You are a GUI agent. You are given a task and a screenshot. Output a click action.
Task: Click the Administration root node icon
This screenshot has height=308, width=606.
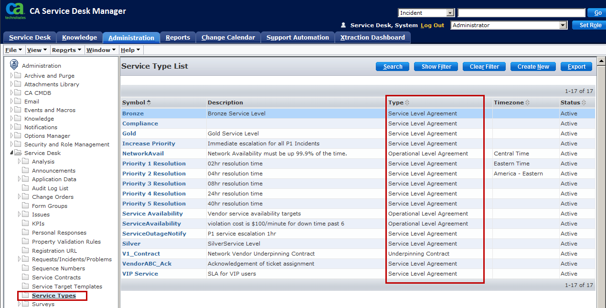(x=14, y=65)
